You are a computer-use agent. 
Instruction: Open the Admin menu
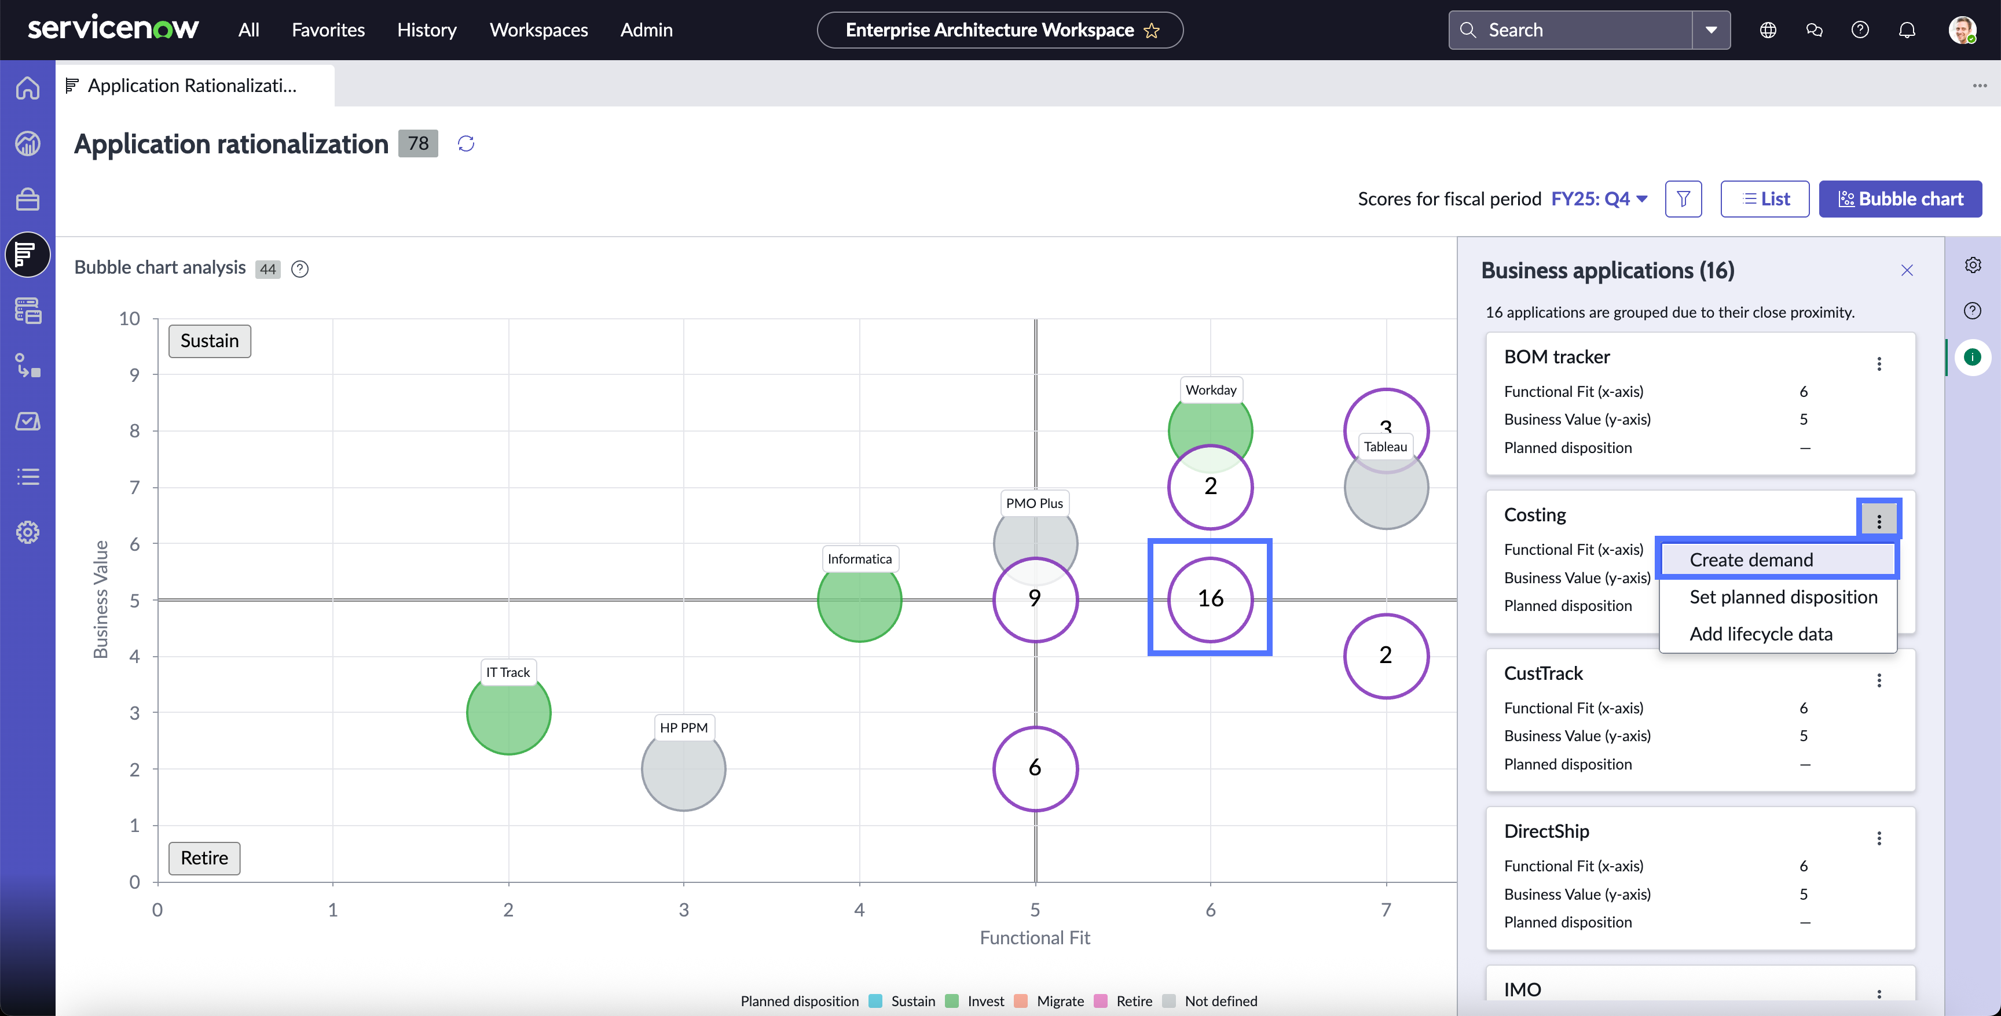pos(646,30)
